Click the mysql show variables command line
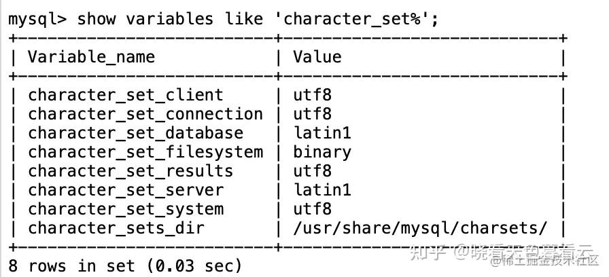 [x=224, y=20]
